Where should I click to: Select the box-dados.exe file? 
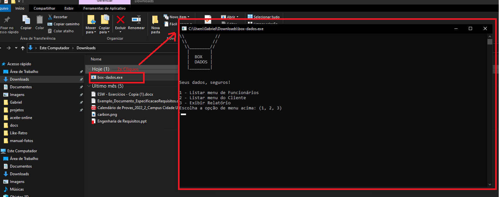point(107,77)
